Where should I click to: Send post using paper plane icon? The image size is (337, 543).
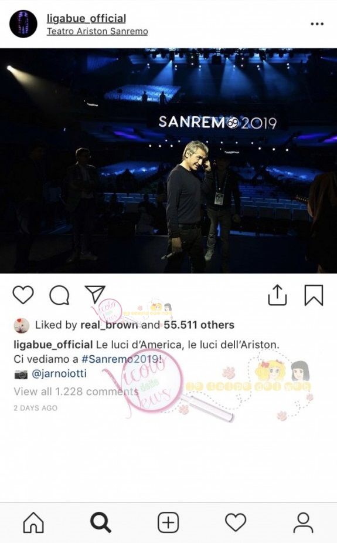(x=95, y=295)
